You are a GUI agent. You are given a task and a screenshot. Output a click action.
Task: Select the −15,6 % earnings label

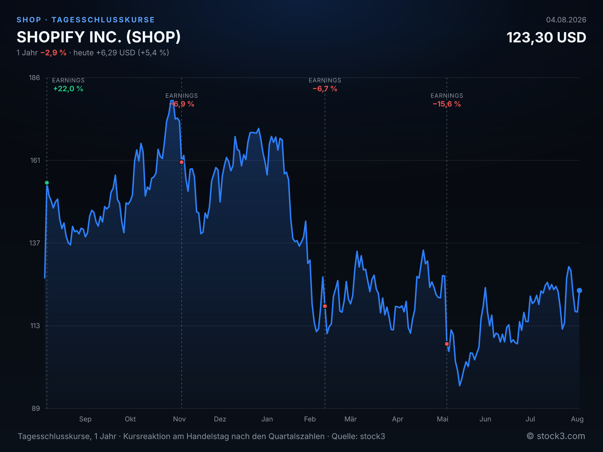tap(447, 104)
